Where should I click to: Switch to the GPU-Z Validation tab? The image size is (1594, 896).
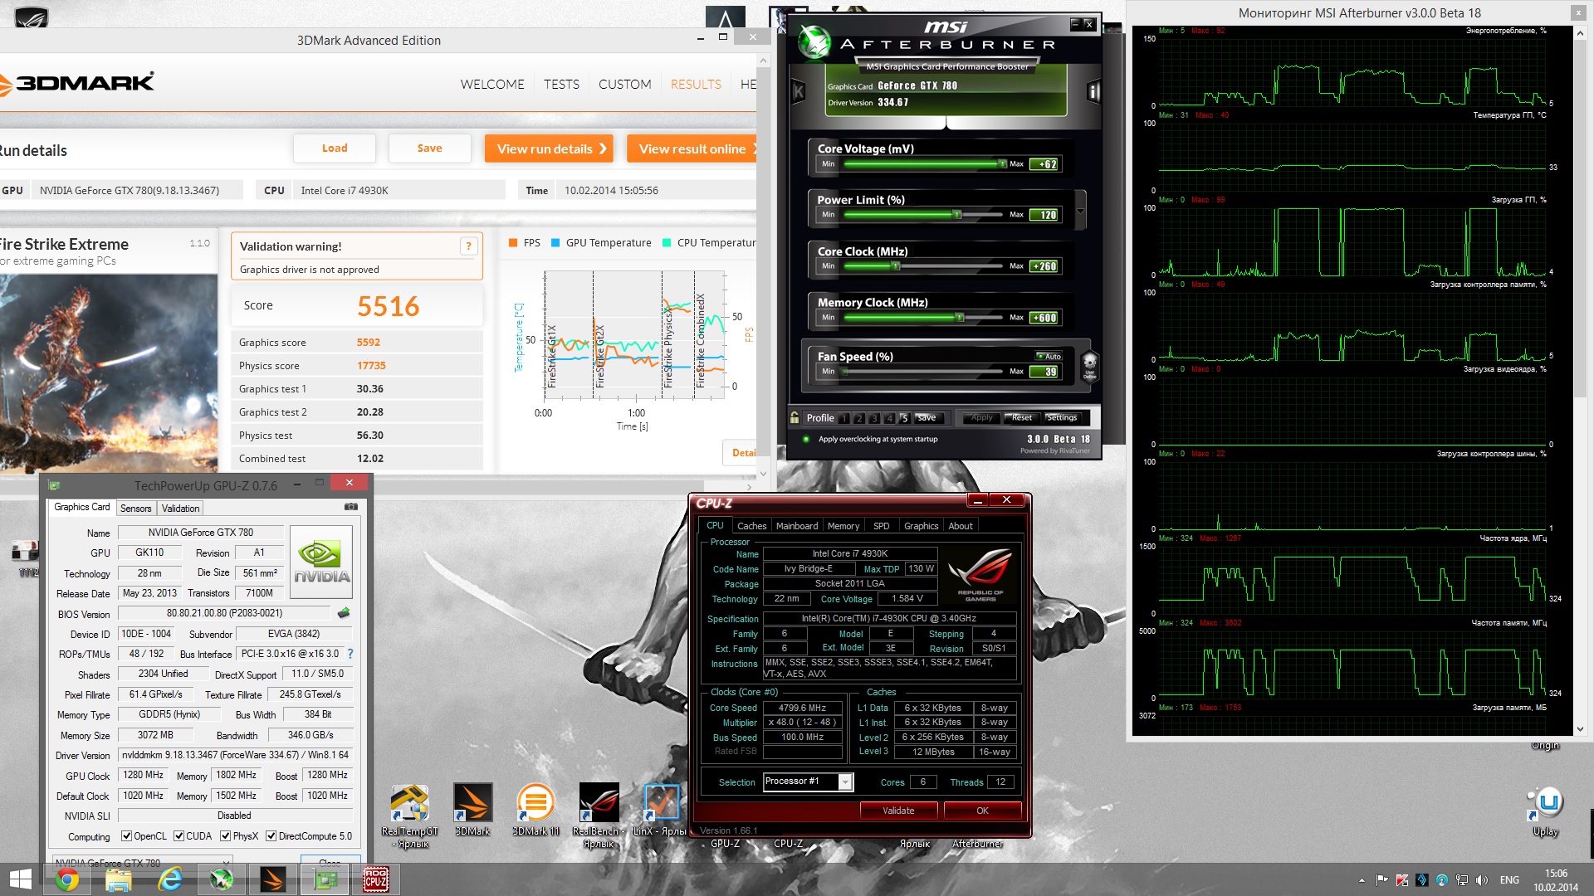180,509
